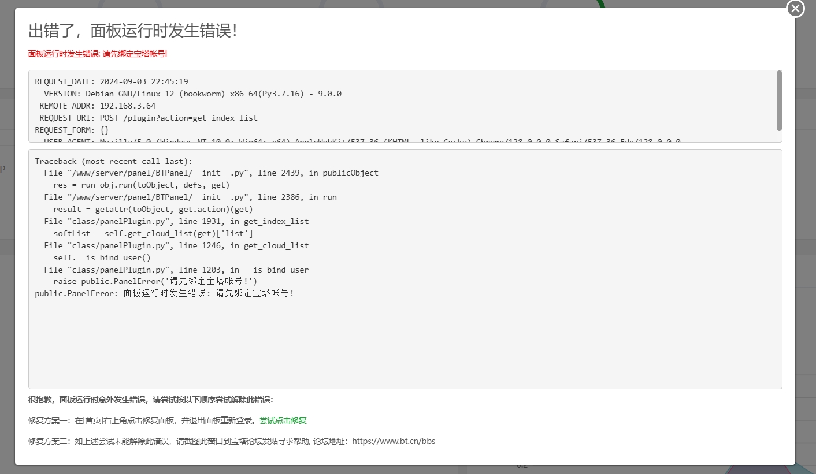Viewport: 816px width, 474px height.
Task: Click the line 1246 get_cloud_list row
Action: [x=176, y=246]
